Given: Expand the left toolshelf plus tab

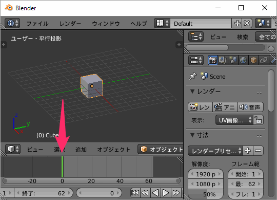Looking at the screenshot, I should click(4, 45).
